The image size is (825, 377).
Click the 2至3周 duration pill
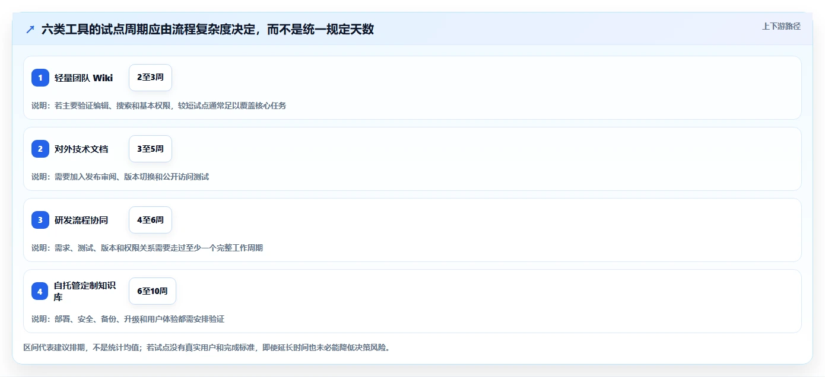[x=150, y=78]
